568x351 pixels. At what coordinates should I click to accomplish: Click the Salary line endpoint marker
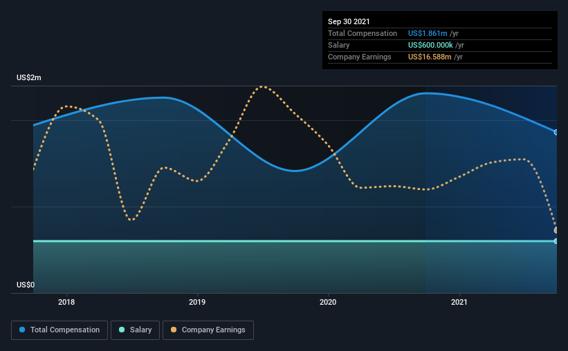[556, 241]
